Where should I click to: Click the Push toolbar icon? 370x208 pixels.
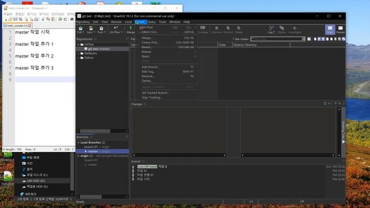[x=101, y=28]
